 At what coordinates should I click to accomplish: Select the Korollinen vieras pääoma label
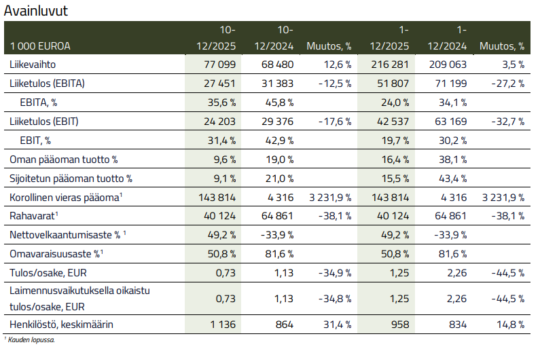65,198
